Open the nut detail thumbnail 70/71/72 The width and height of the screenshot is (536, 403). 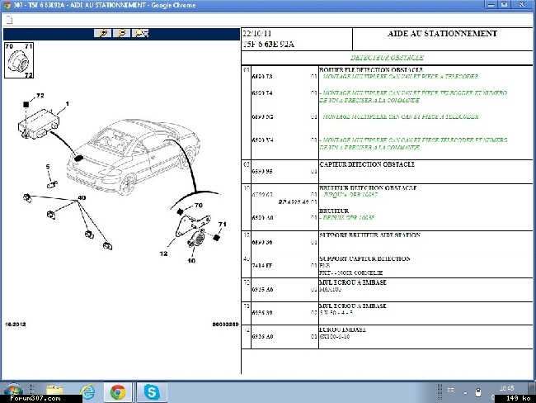tap(19, 60)
